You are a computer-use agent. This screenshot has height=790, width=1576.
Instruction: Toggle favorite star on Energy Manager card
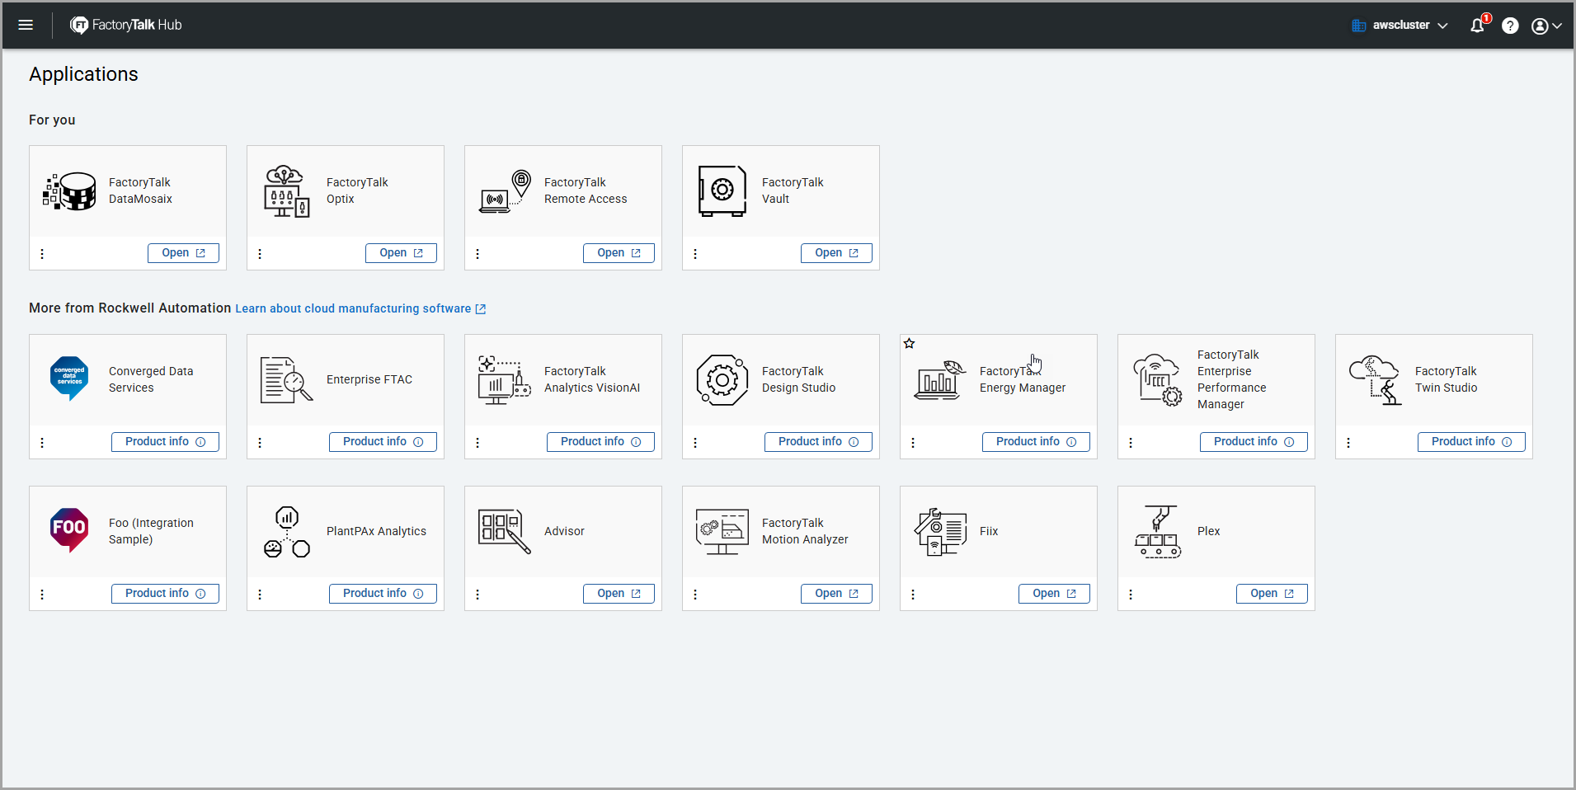909,344
